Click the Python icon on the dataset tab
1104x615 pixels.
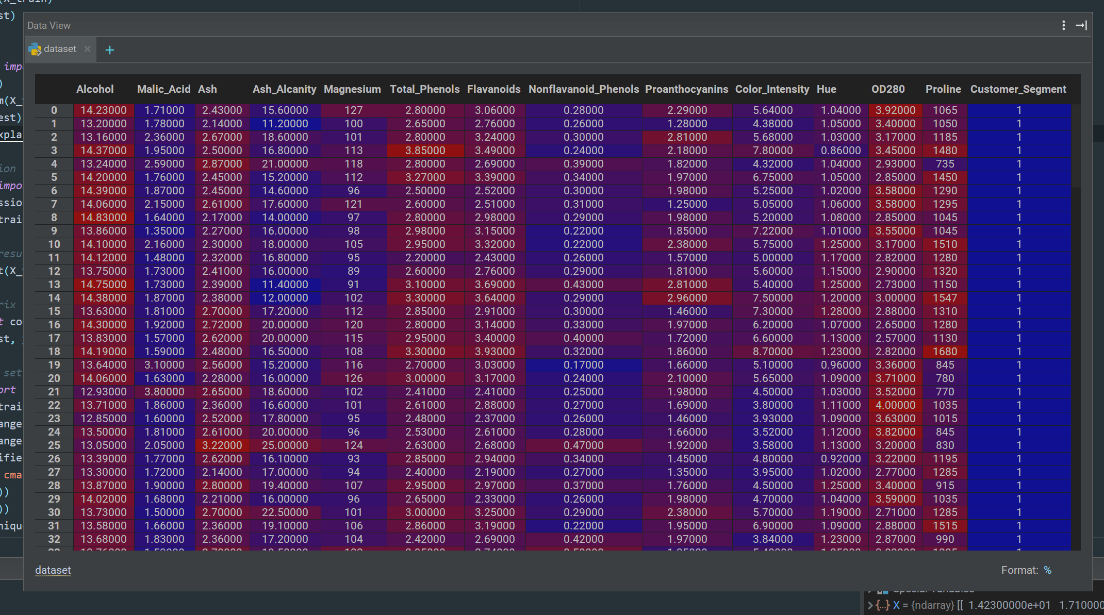tap(35, 49)
